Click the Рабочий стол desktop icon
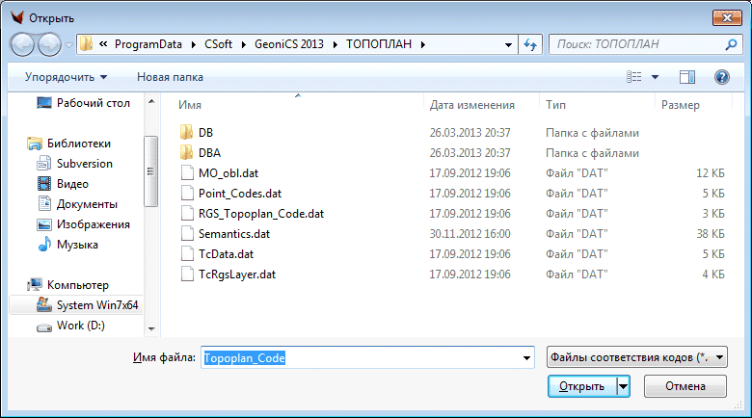 click(44, 103)
